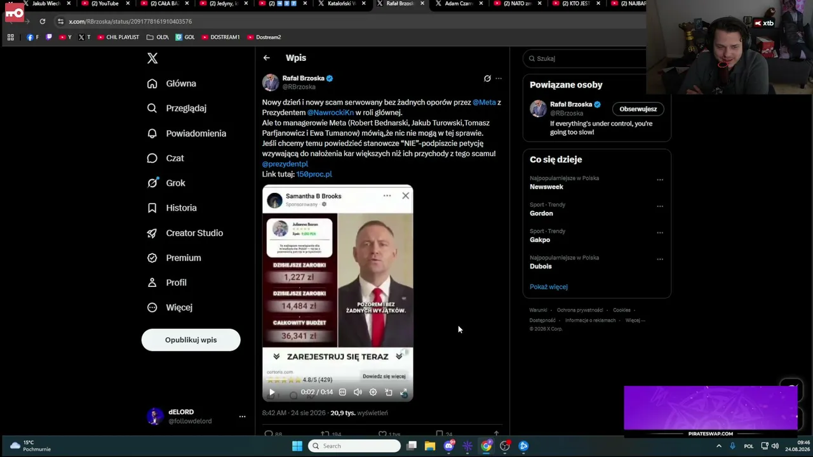Toggle closed captions on the video

tap(342, 392)
